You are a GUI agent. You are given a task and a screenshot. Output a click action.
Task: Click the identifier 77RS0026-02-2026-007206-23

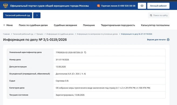click(69, 52)
